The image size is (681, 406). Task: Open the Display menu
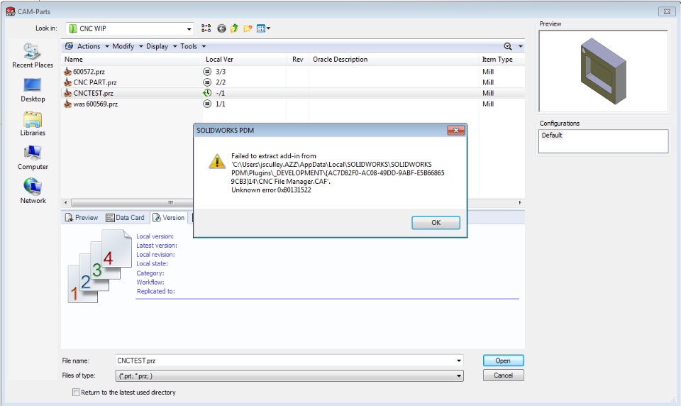click(x=161, y=46)
